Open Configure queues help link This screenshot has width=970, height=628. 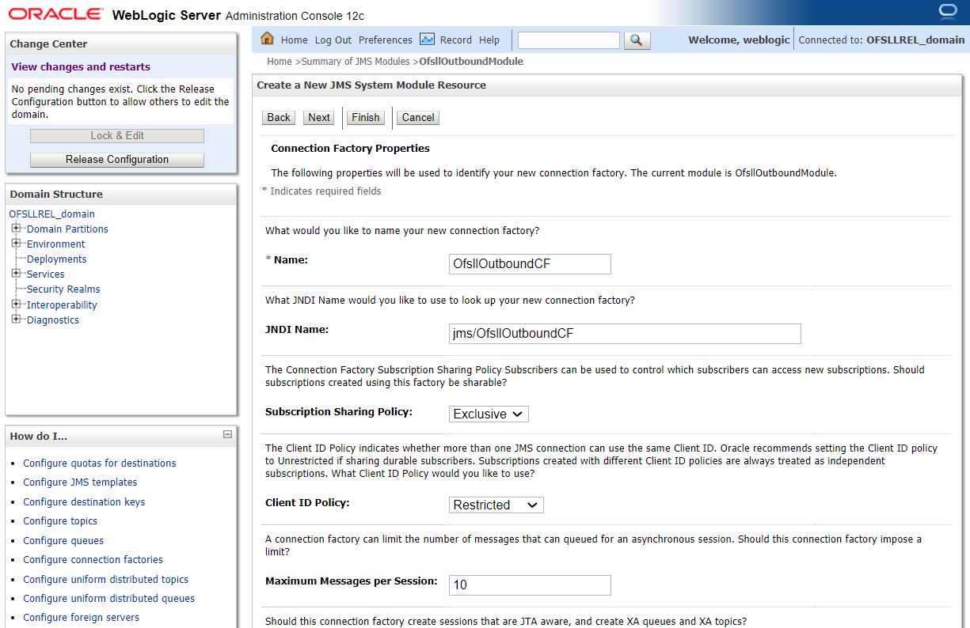click(63, 540)
